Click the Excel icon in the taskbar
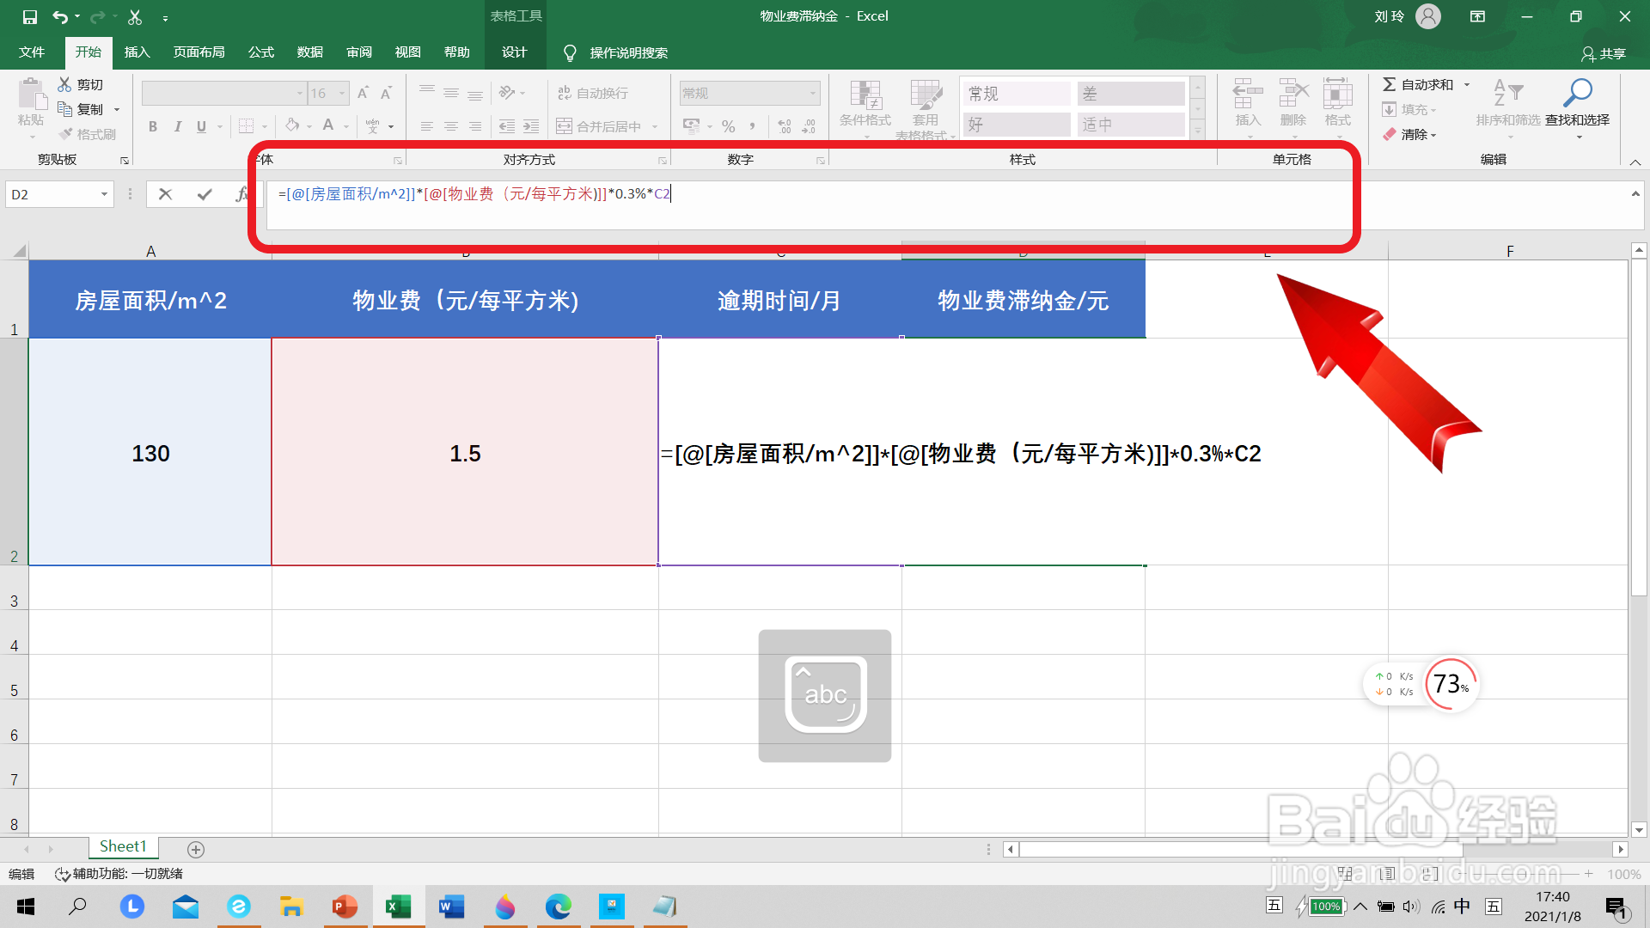 pos(398,907)
